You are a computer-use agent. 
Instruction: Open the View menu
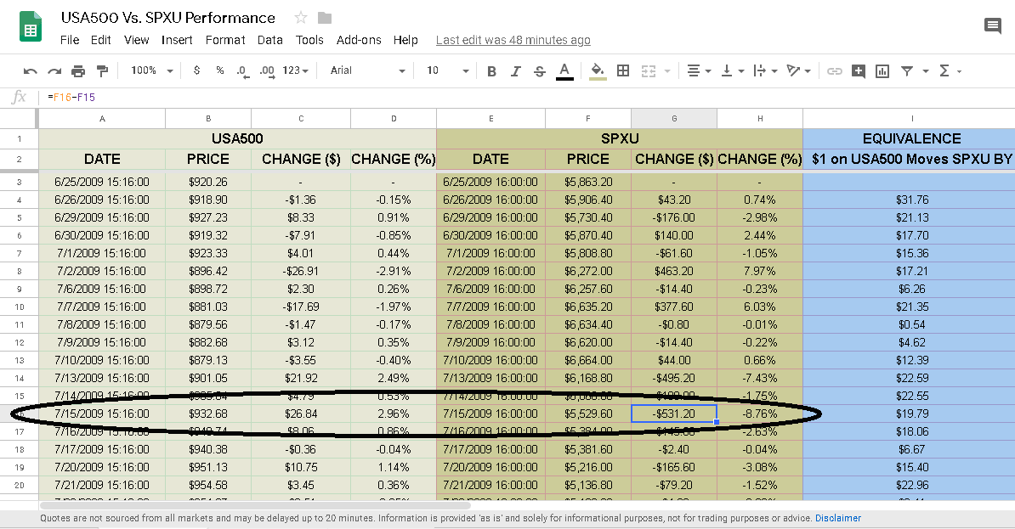point(137,40)
